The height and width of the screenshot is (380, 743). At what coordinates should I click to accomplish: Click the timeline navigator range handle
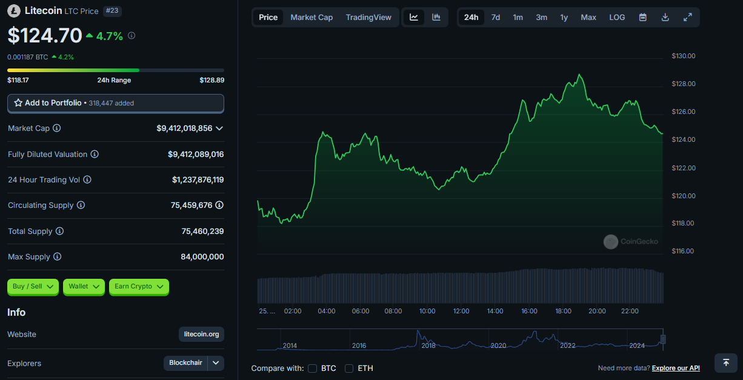click(663, 339)
